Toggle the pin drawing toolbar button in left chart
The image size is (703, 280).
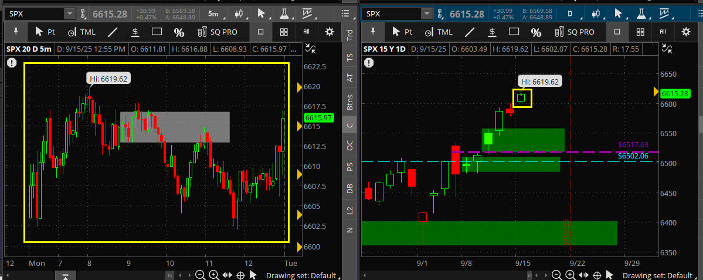(16, 32)
